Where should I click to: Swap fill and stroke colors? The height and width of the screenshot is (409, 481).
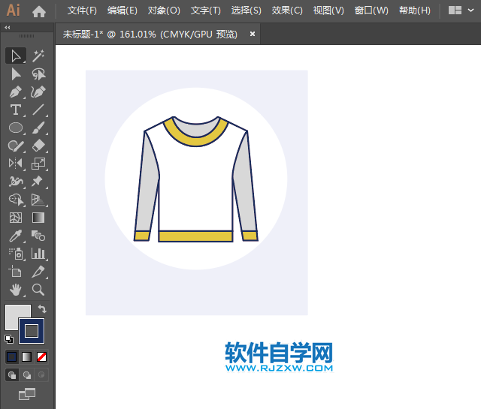42,309
